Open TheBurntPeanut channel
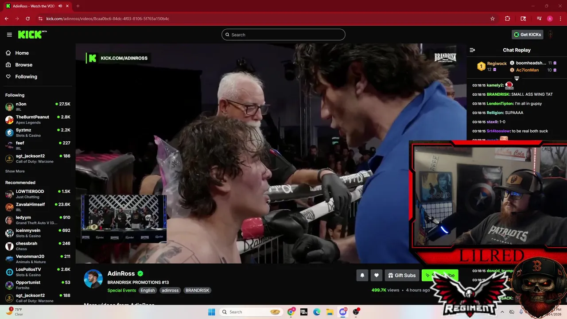This screenshot has width=567, height=319. [38, 120]
